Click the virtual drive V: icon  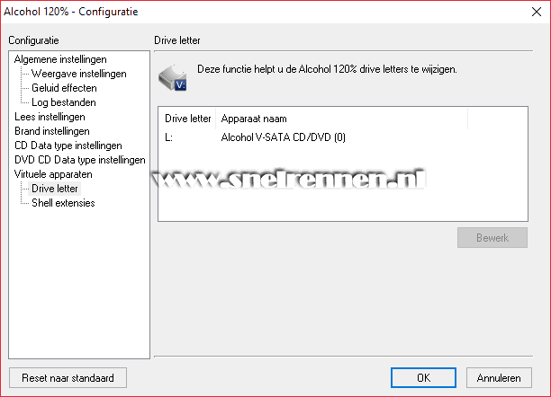coord(173,78)
